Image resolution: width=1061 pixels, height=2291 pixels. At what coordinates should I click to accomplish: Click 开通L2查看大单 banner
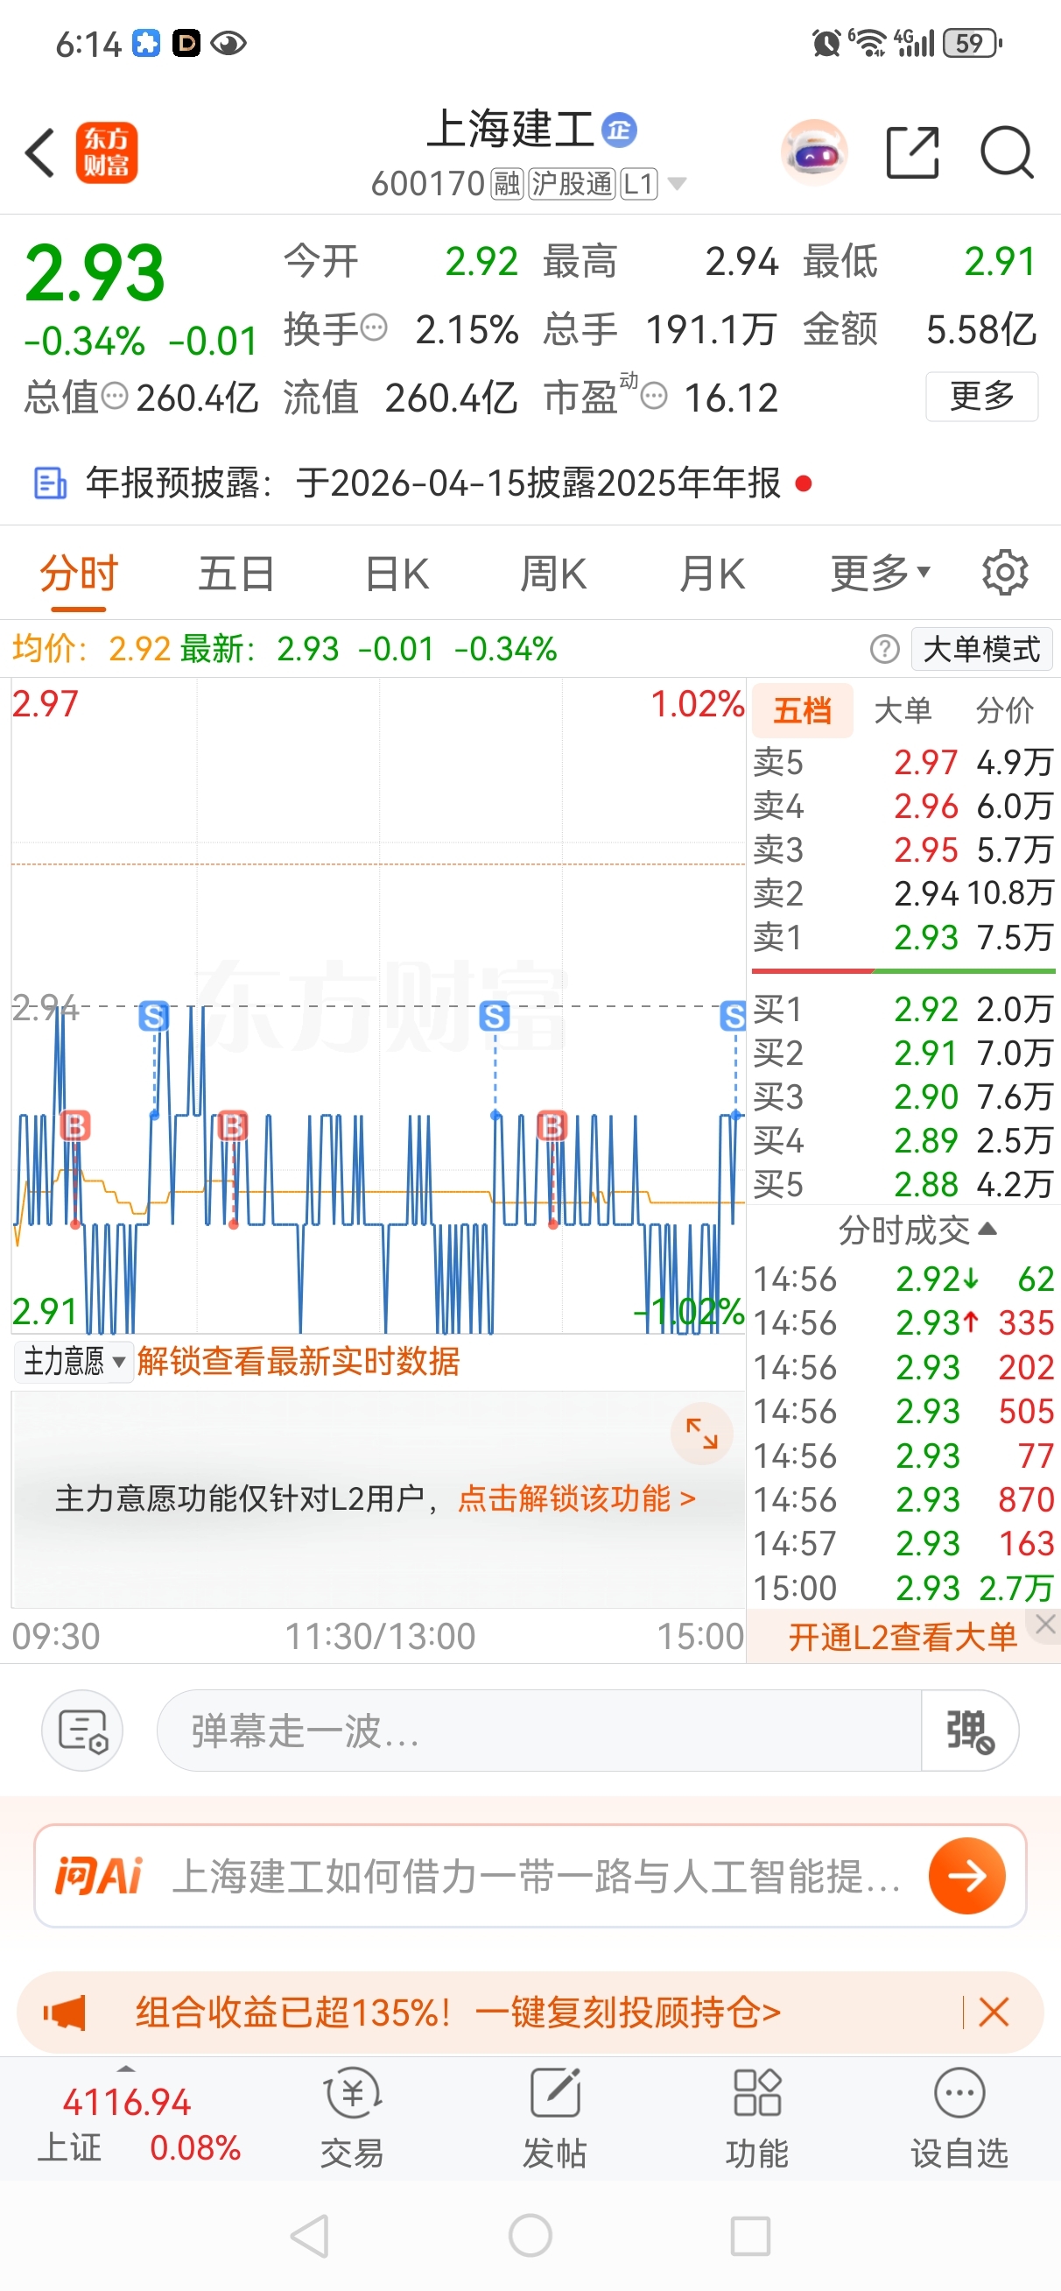point(903,1638)
